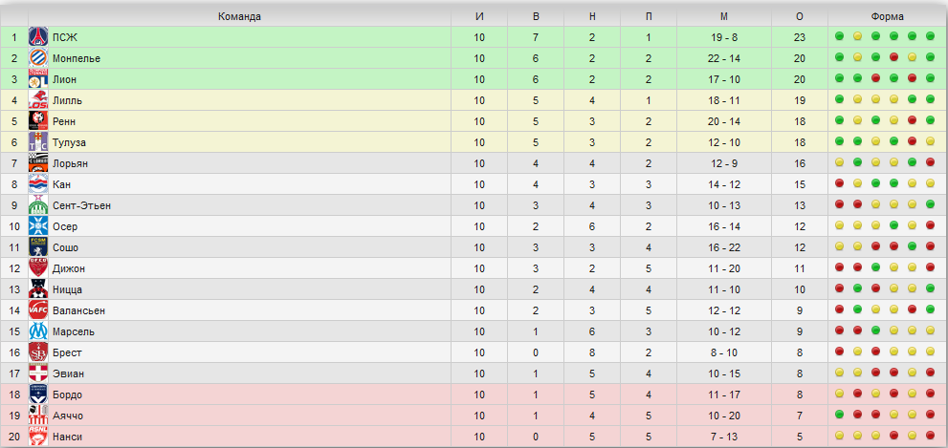Click the Saint-Étienne green crest
This screenshot has width=948, height=448.
click(x=38, y=205)
